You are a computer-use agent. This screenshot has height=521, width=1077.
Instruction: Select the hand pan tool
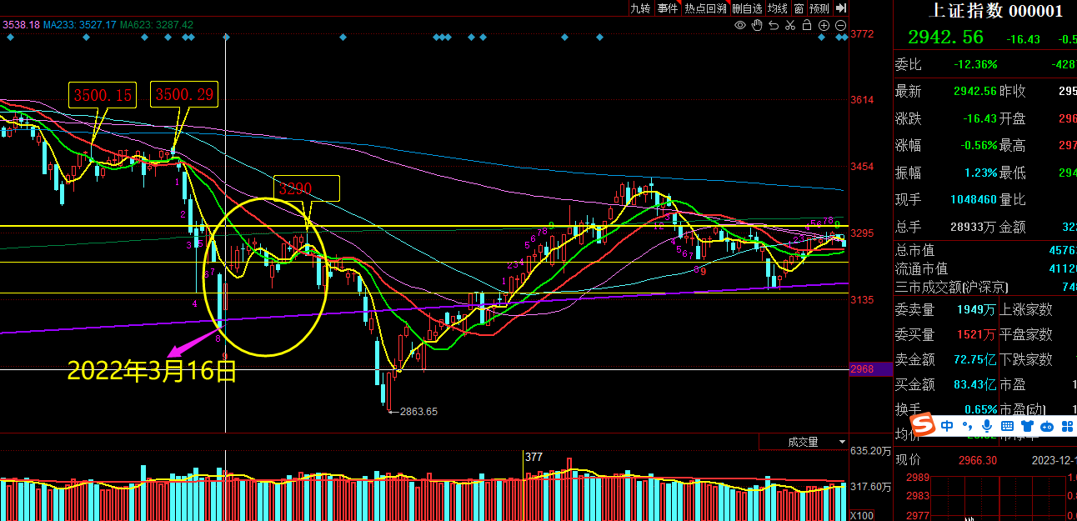click(757, 25)
